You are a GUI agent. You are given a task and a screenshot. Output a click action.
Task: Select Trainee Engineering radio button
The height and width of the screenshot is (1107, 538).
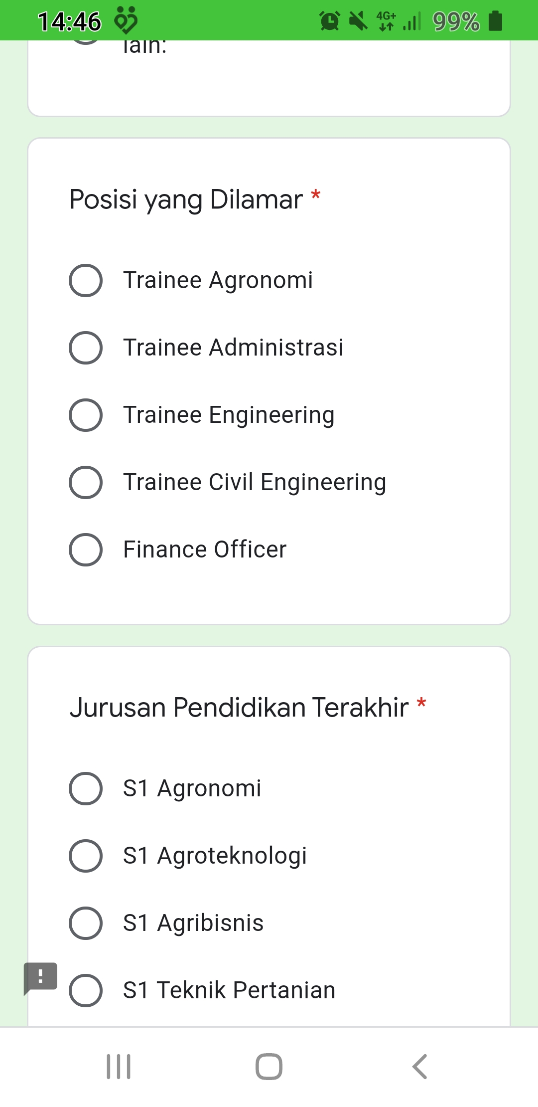click(x=86, y=415)
